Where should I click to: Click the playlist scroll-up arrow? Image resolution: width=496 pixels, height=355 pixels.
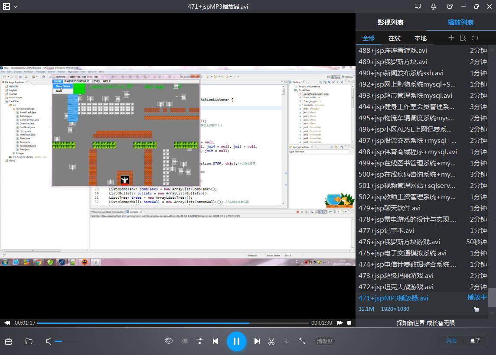(492, 50)
